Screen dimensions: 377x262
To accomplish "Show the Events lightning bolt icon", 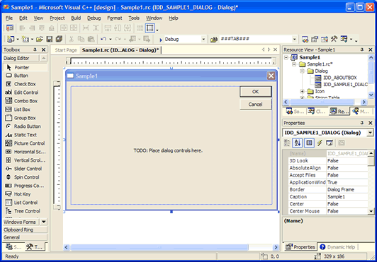I will (x=320, y=143).
